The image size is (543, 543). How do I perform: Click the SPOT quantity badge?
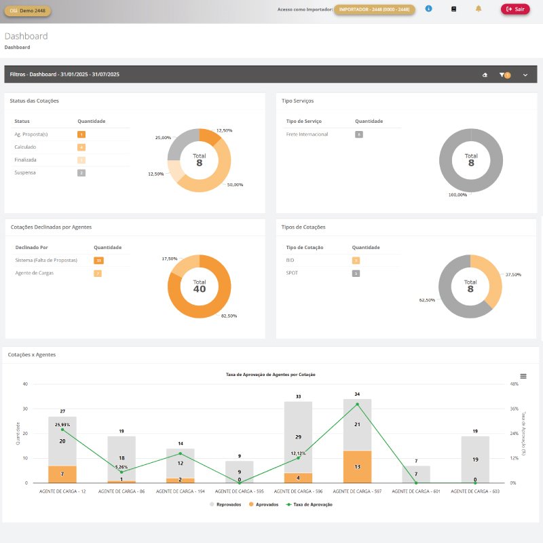click(x=356, y=274)
